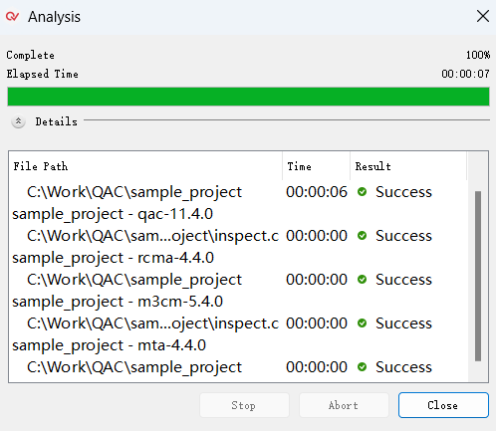Close the Analysis dialog with the X
Image resolution: width=496 pixels, height=431 pixels.
click(x=482, y=16)
